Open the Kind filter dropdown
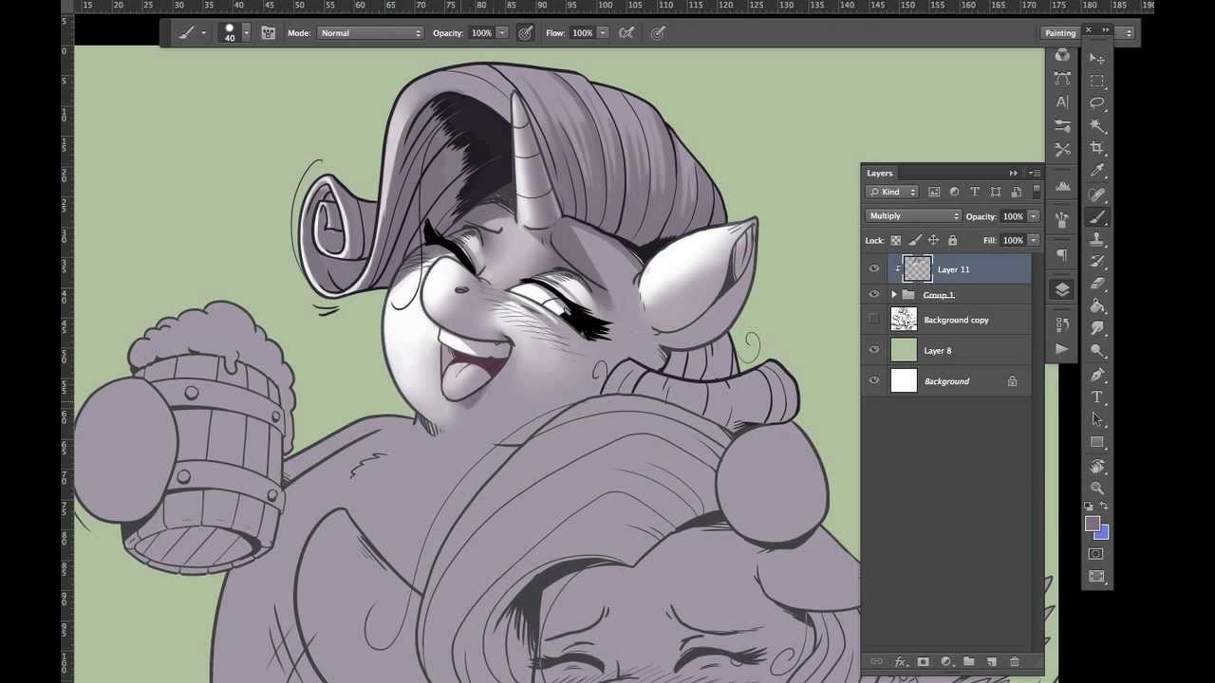 coord(892,192)
